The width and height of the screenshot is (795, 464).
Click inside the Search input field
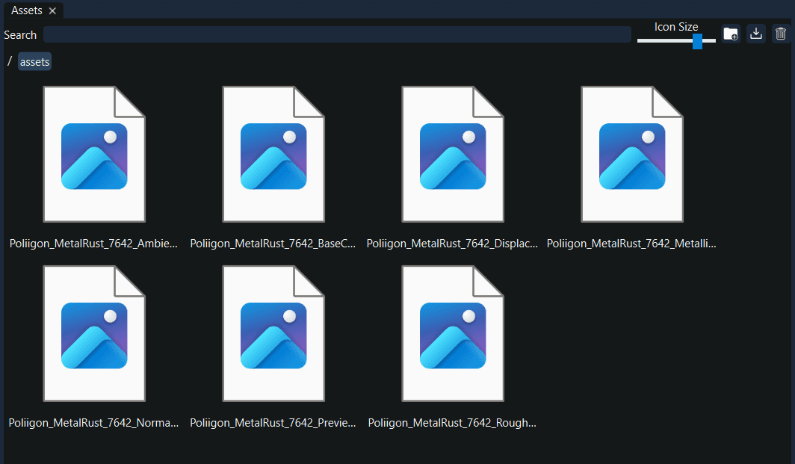click(336, 34)
